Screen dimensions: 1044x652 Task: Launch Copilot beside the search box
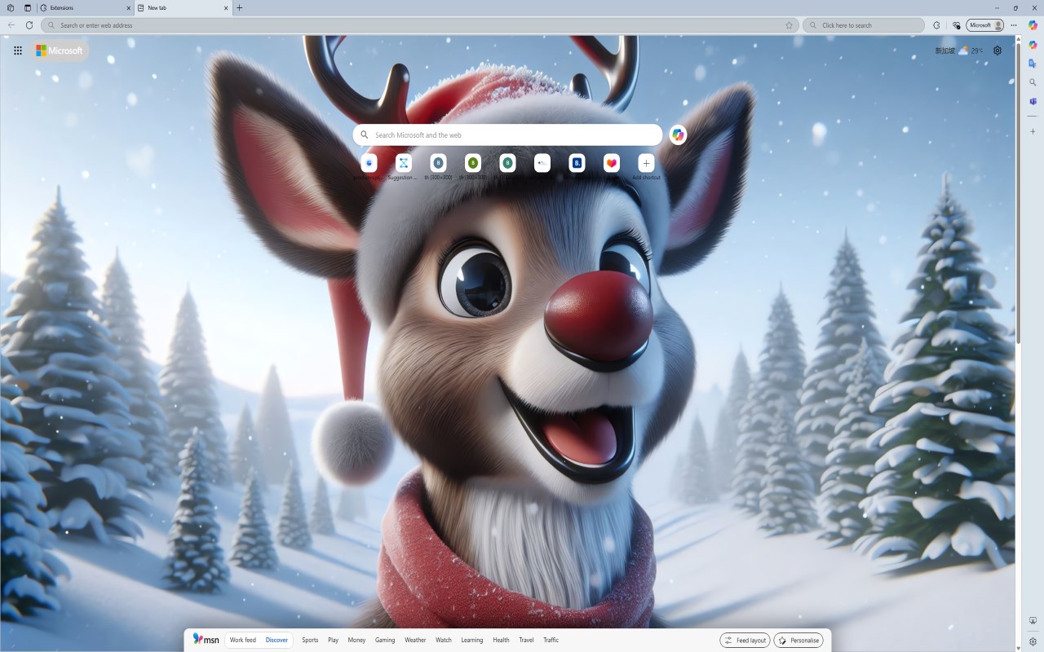678,135
